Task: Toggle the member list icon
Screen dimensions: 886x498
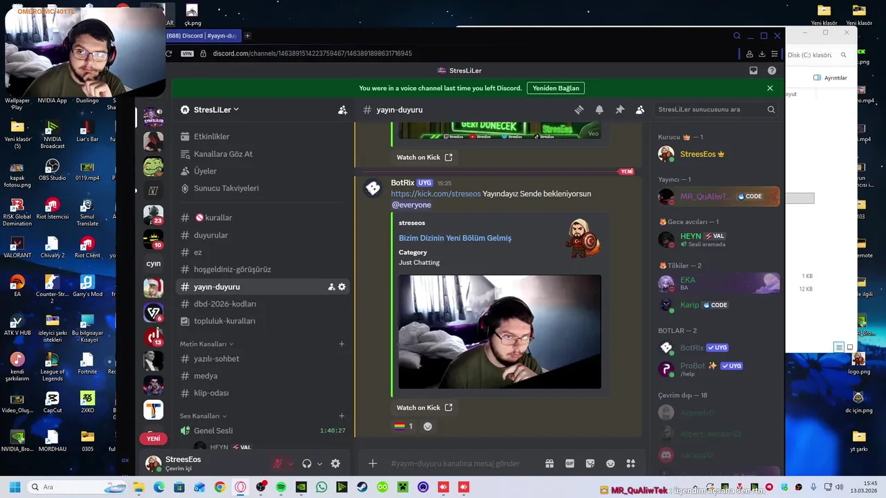Action: tap(640, 110)
